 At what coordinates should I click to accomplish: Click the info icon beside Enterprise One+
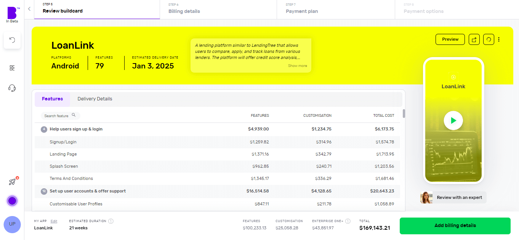tap(348, 221)
